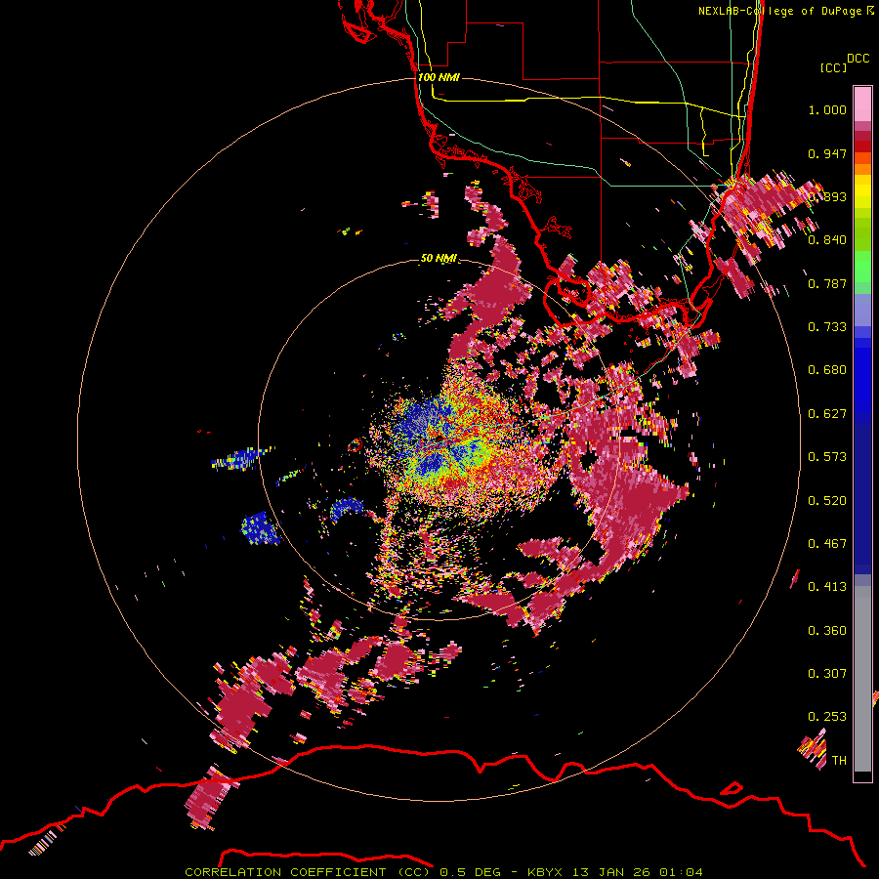Screen dimensions: 879x879
Task: Click the 0.253 scale label
Action: click(x=827, y=717)
